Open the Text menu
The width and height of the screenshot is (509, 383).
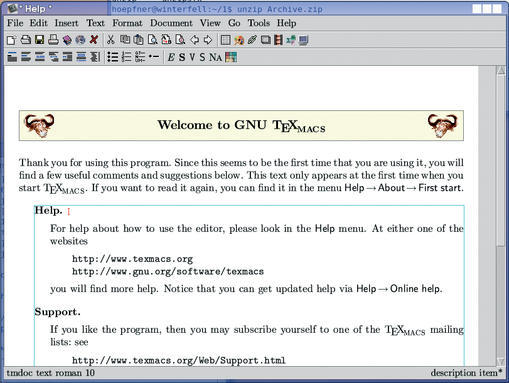pyautogui.click(x=95, y=23)
